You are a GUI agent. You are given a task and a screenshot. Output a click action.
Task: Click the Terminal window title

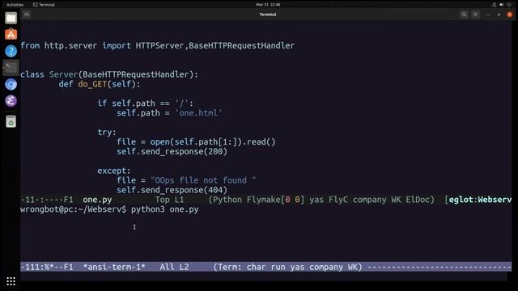pos(268,15)
